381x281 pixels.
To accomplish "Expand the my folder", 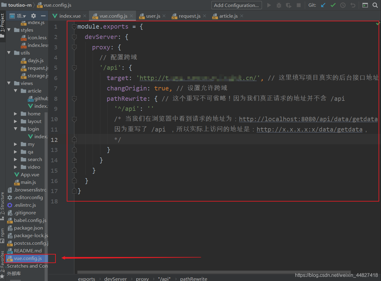I will 16,144.
